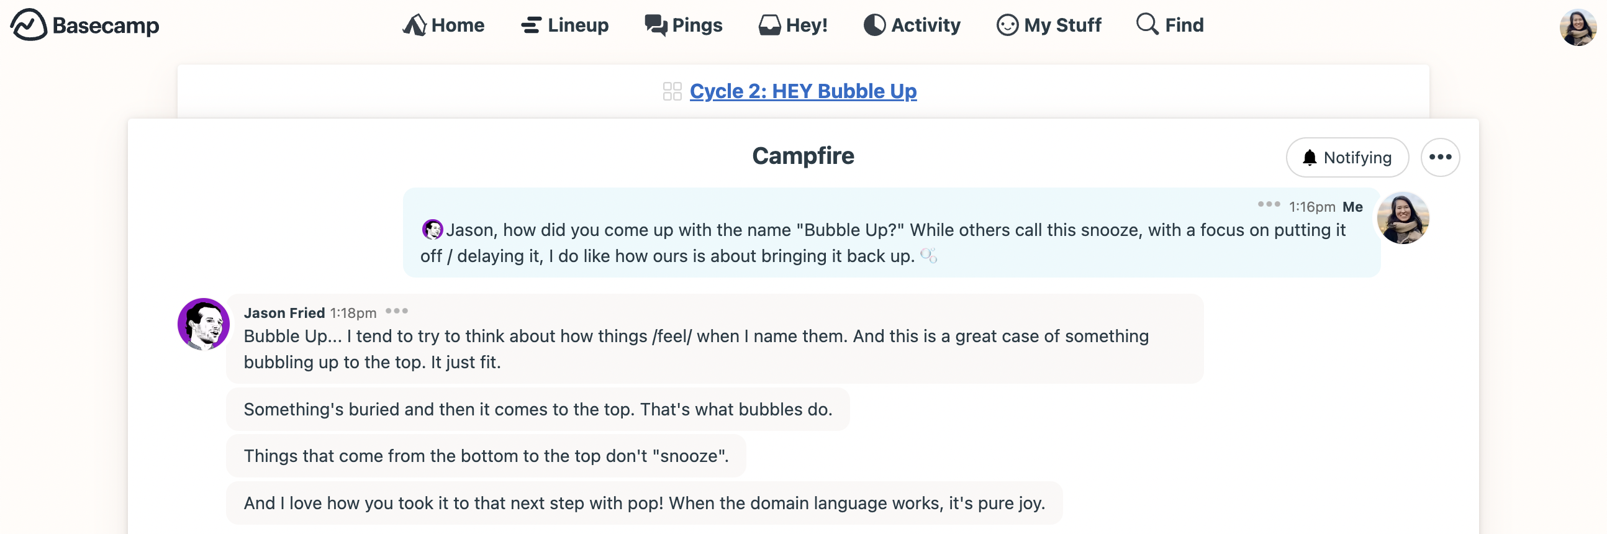Click the Jason mention avatar in message
This screenshot has width=1607, height=534.
tap(432, 230)
